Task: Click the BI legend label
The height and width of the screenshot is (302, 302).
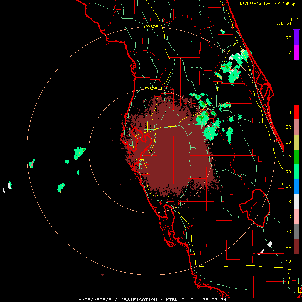Action: pyautogui.click(x=288, y=246)
